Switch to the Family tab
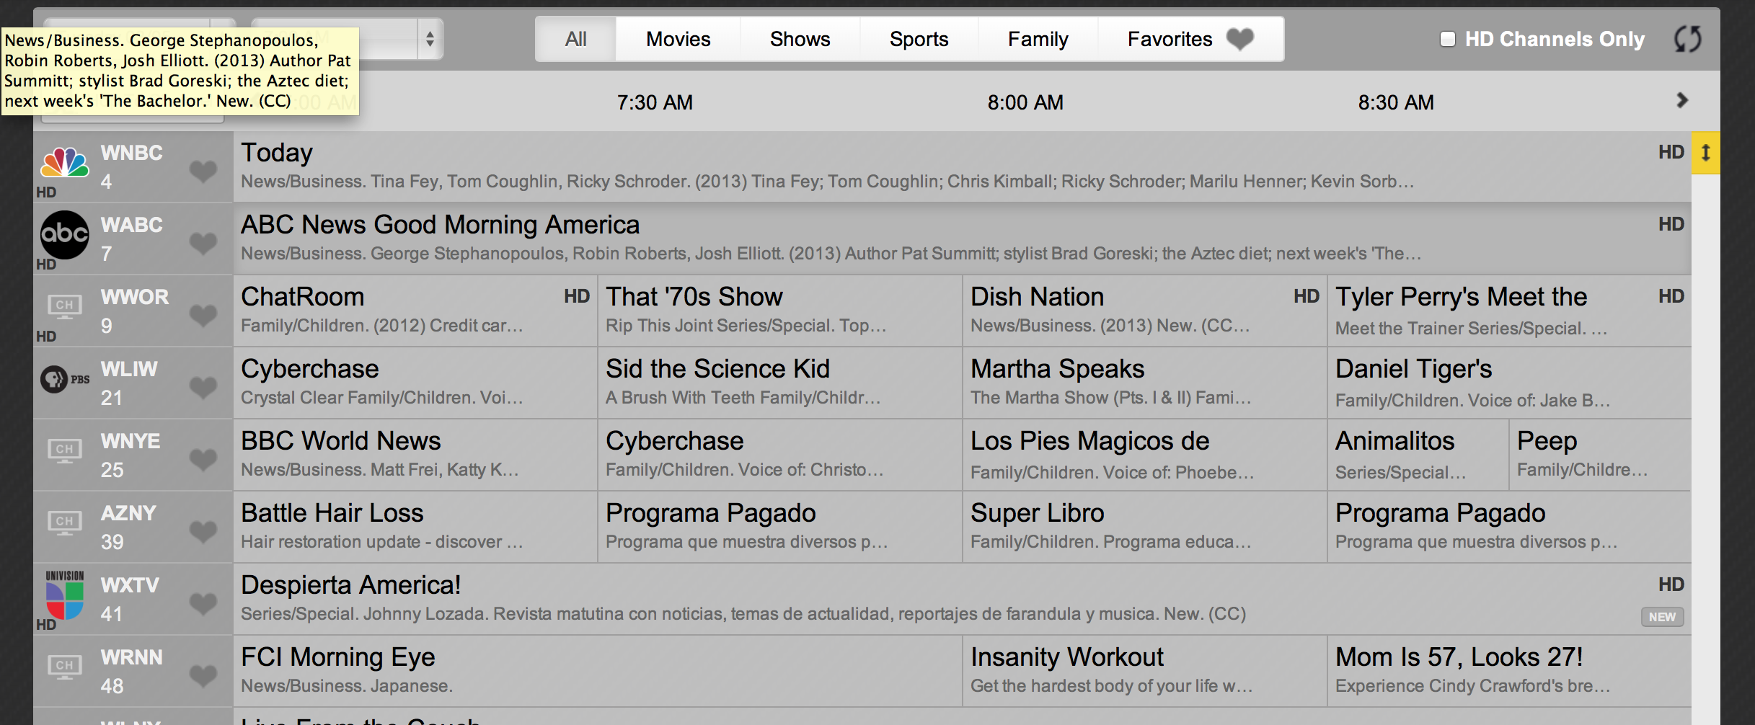 click(1038, 39)
